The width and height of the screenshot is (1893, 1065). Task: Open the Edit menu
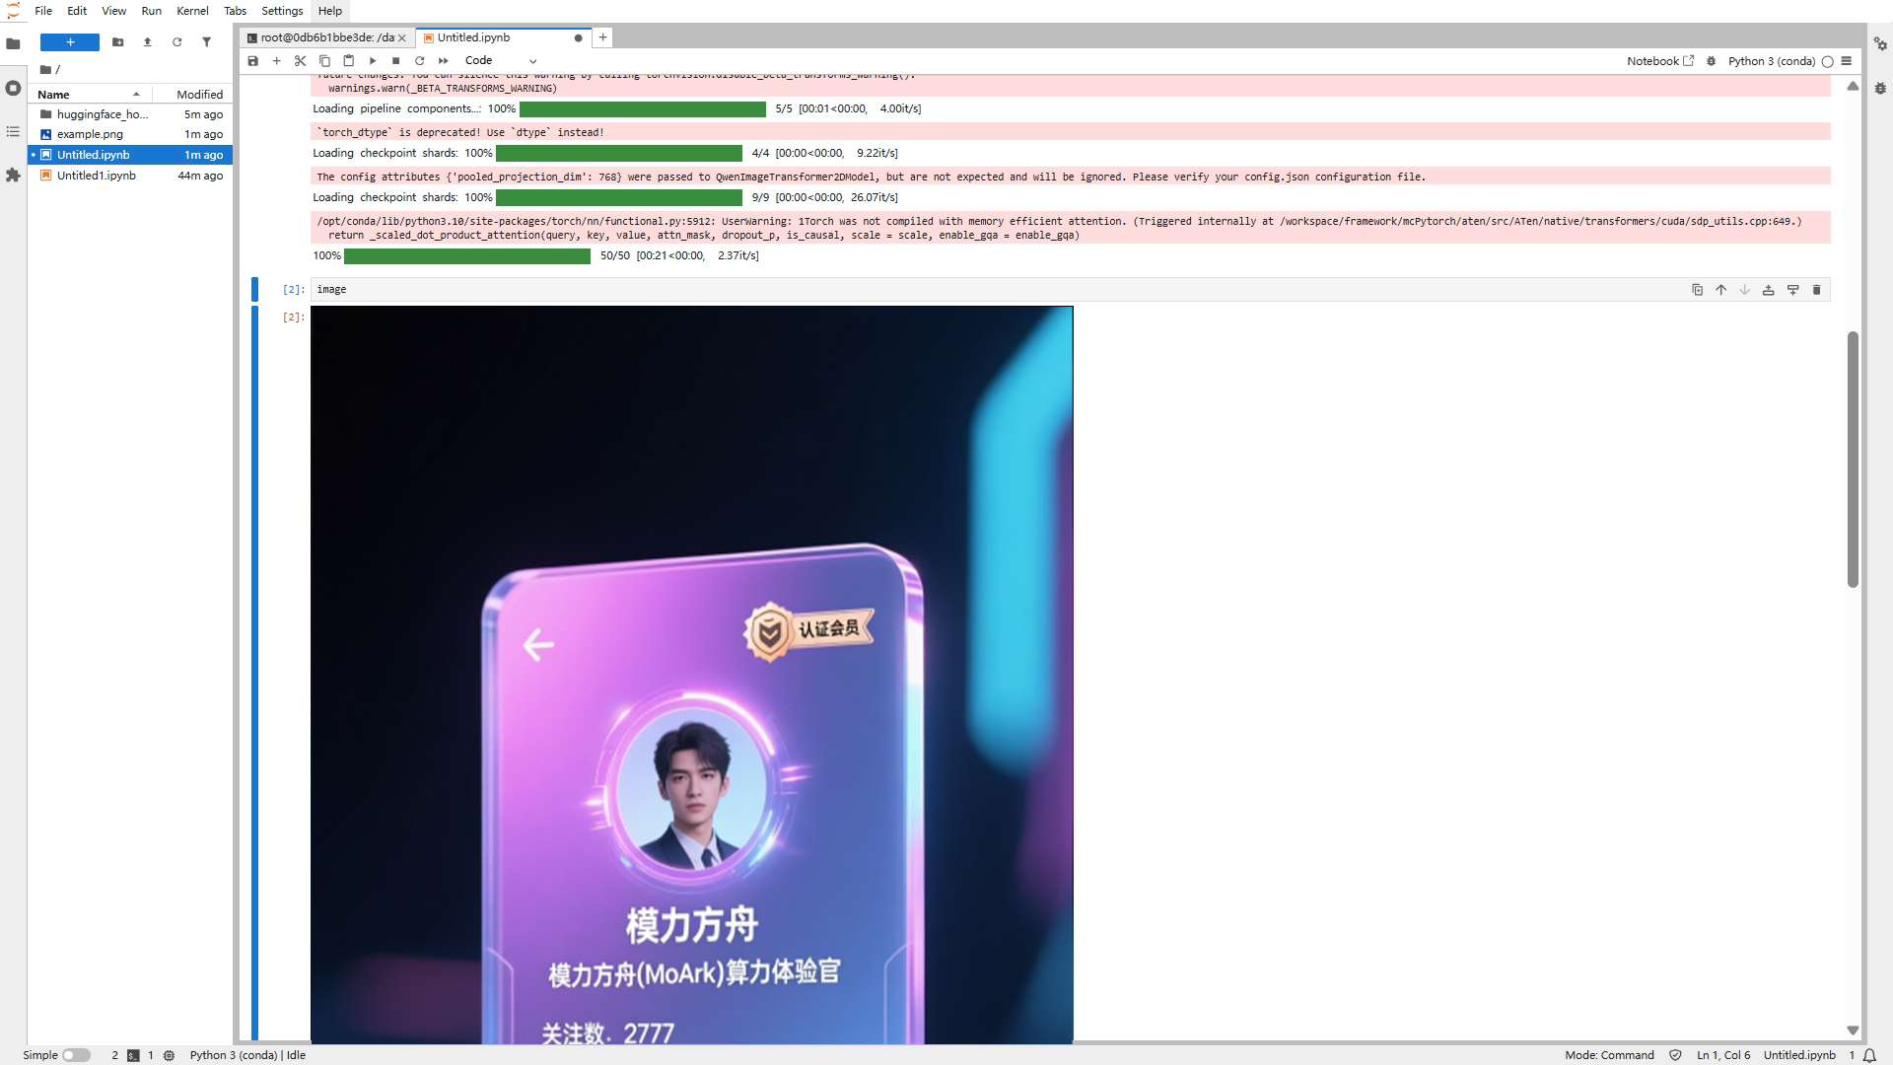(77, 11)
